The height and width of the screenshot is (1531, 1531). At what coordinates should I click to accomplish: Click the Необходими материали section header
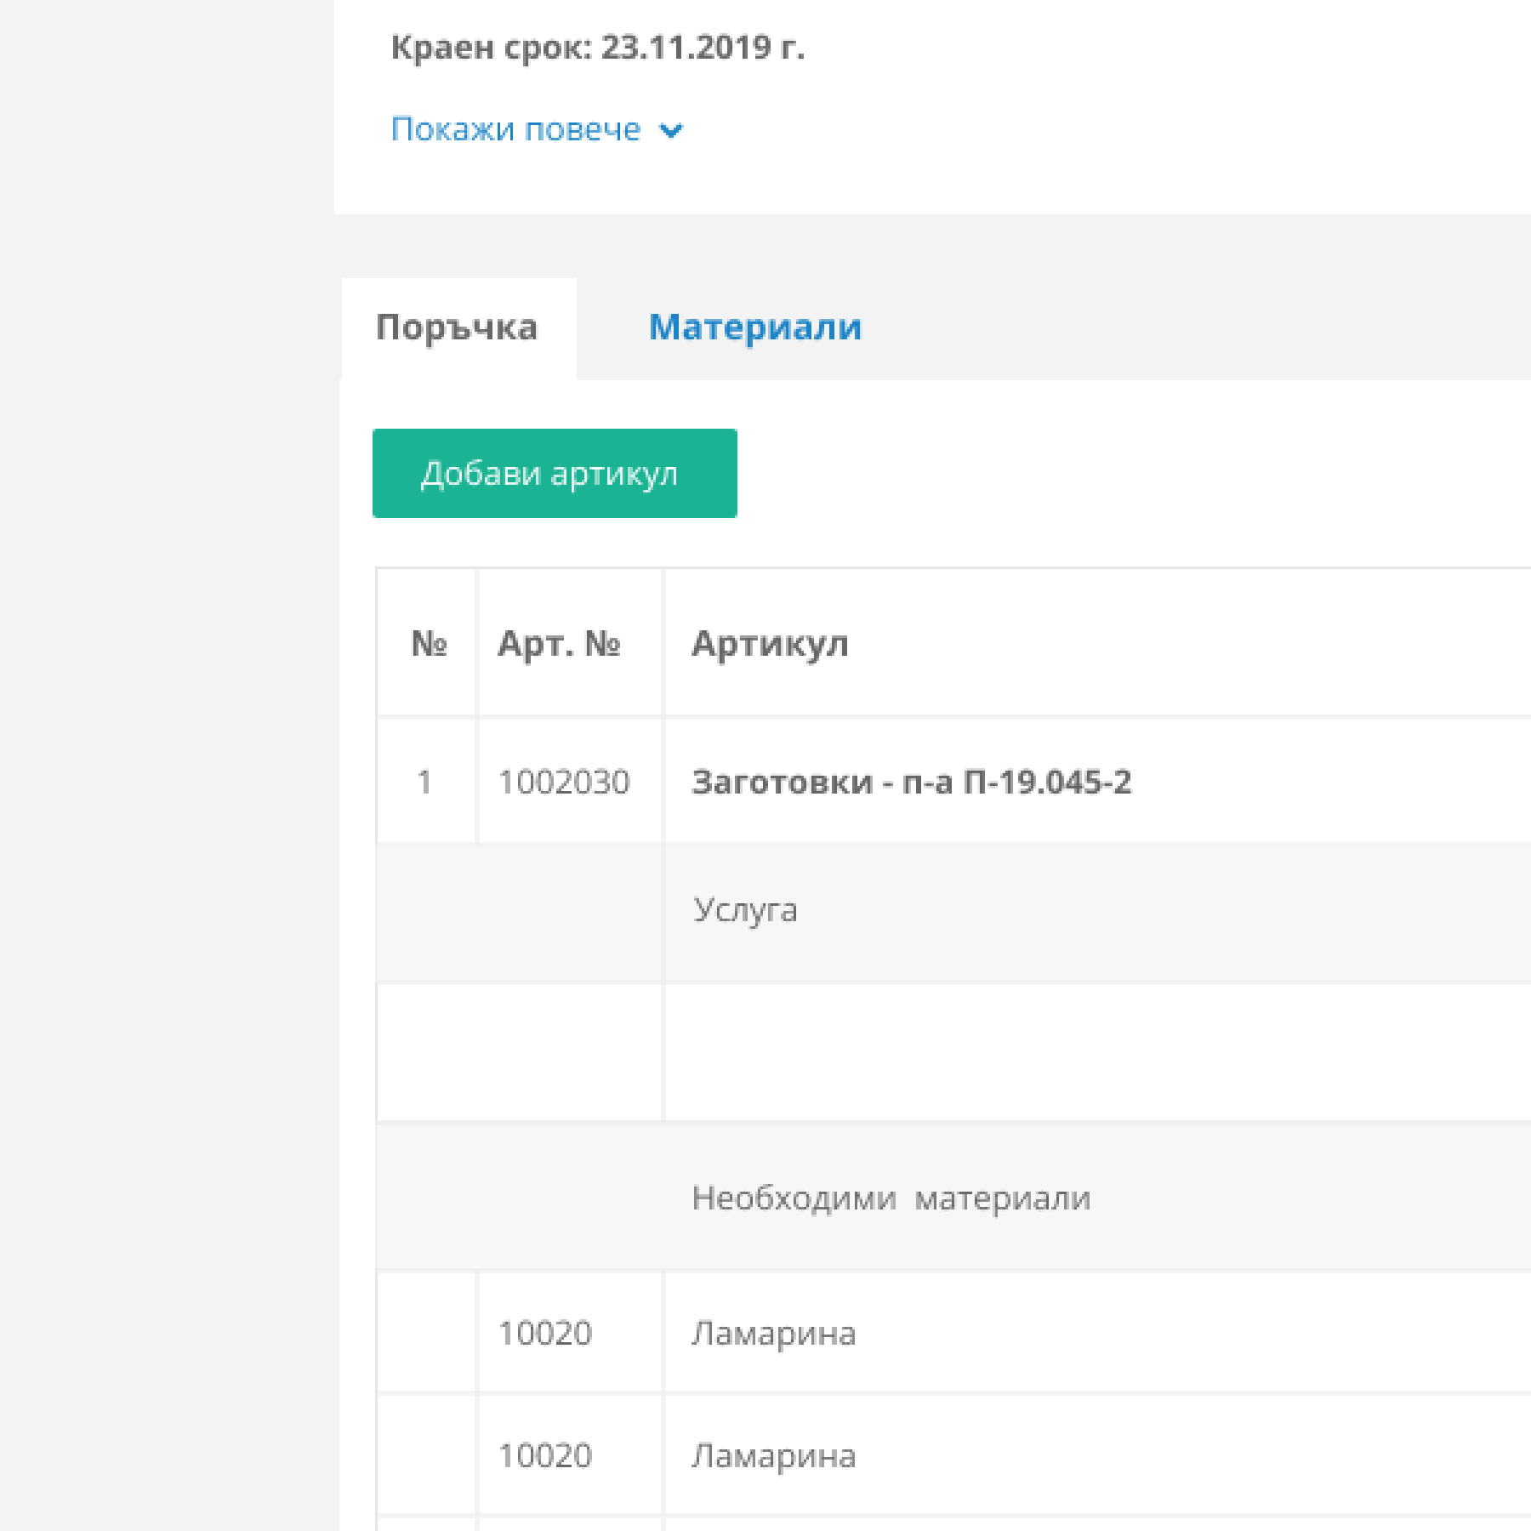[891, 1198]
